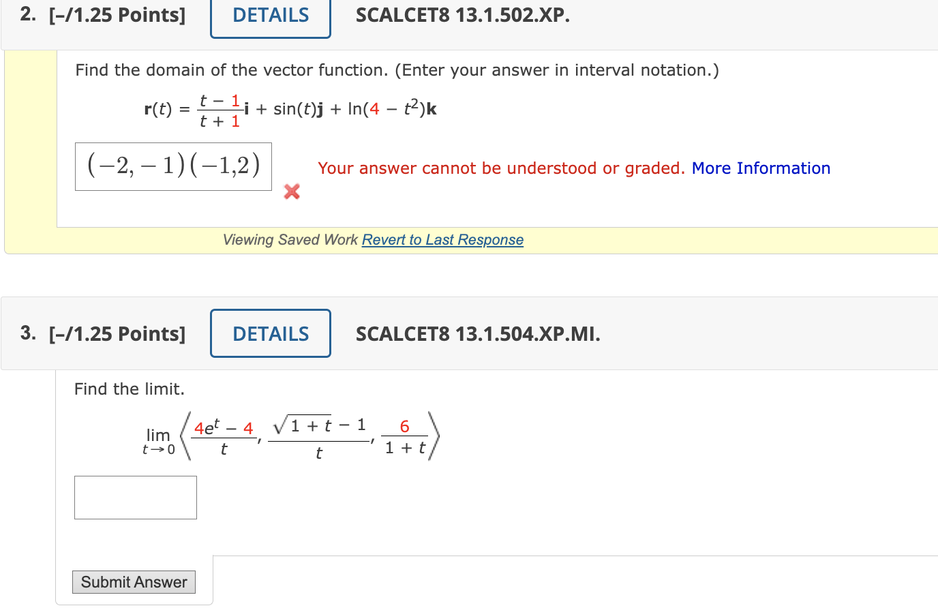
Task: Click the yellow saved-work panel for problem 2
Action: coord(31,150)
